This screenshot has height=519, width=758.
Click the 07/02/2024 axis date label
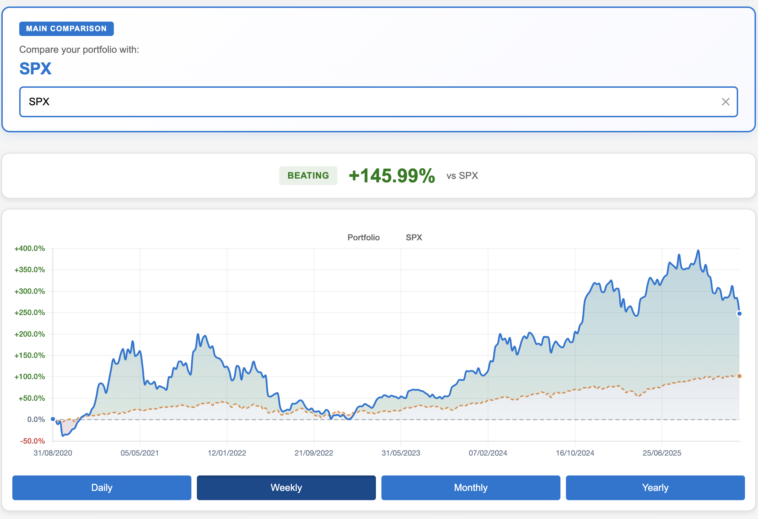tap(488, 453)
